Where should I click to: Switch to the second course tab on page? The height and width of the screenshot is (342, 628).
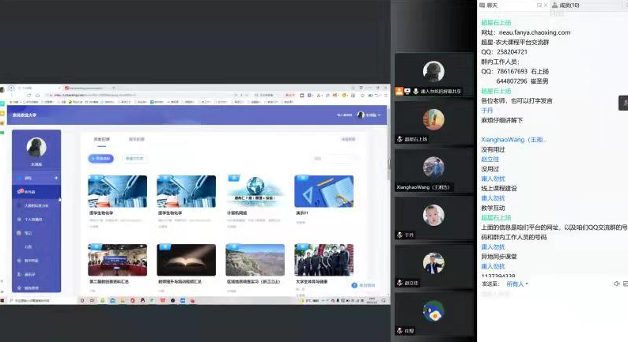tap(137, 139)
